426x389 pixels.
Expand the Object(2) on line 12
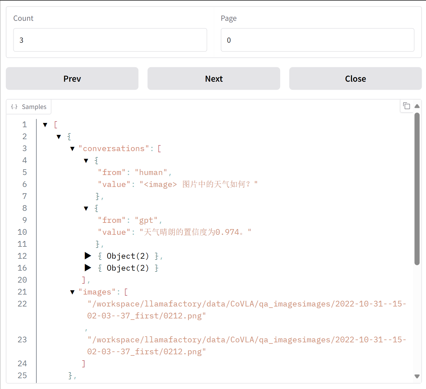pyautogui.click(x=88, y=256)
